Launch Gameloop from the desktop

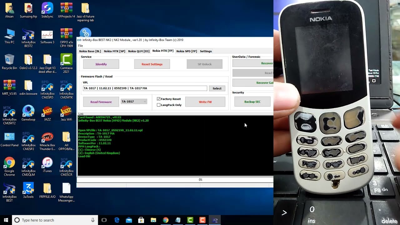[x=28, y=113]
